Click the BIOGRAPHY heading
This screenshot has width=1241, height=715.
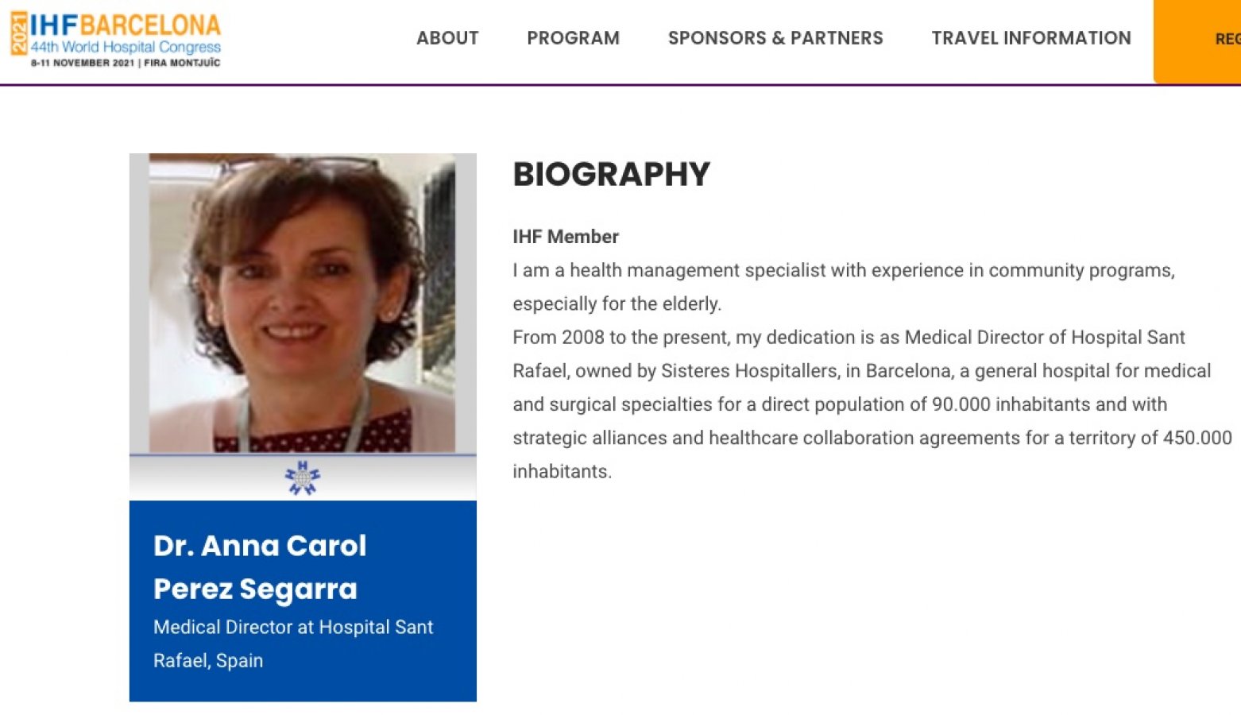[x=611, y=175]
